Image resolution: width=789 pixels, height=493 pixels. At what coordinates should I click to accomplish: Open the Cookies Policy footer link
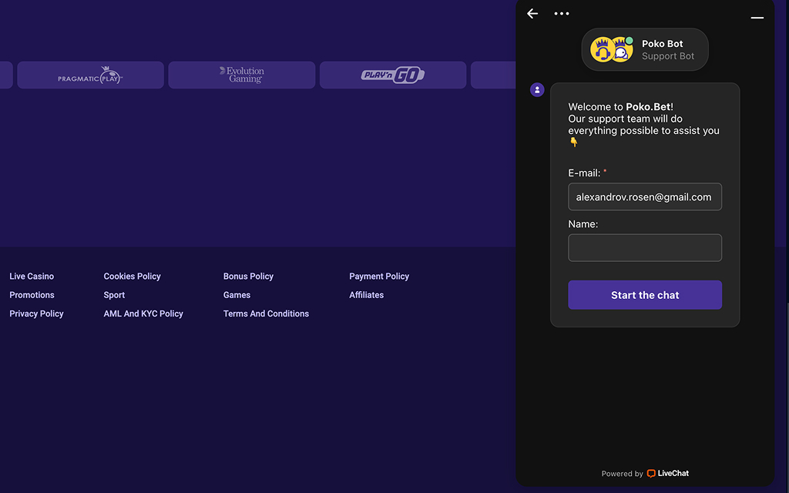tap(132, 277)
